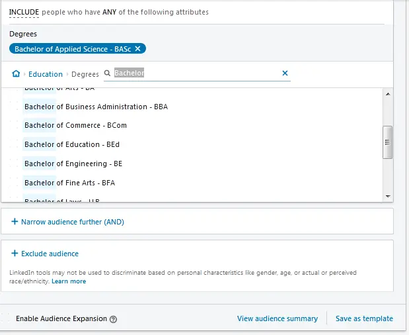Go to Education breadcrumb category
The height and width of the screenshot is (335, 409).
(46, 74)
